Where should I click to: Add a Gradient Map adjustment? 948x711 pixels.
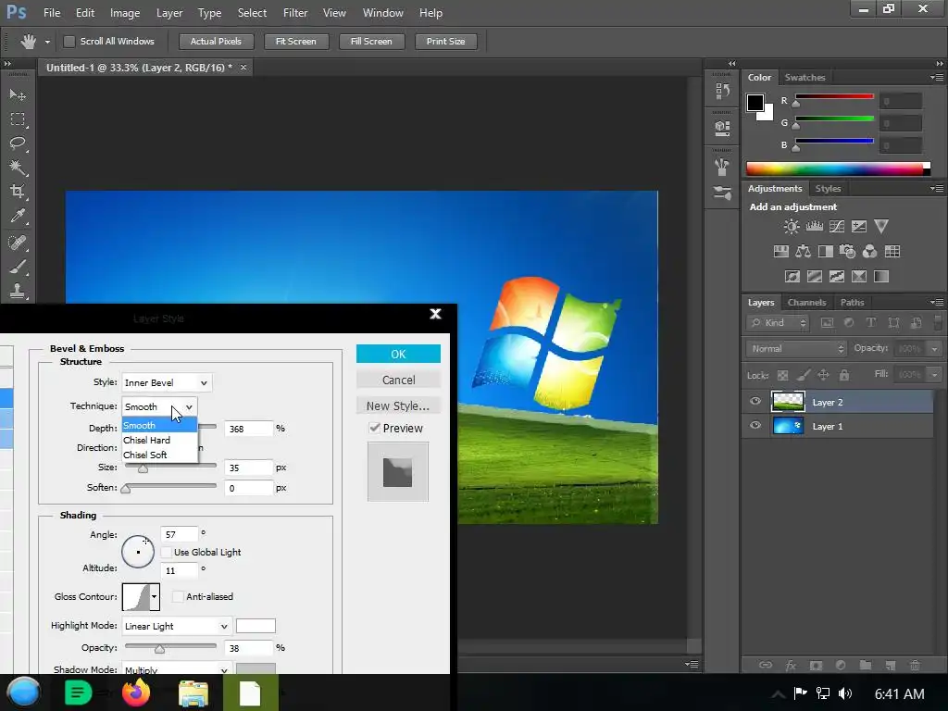(x=881, y=277)
